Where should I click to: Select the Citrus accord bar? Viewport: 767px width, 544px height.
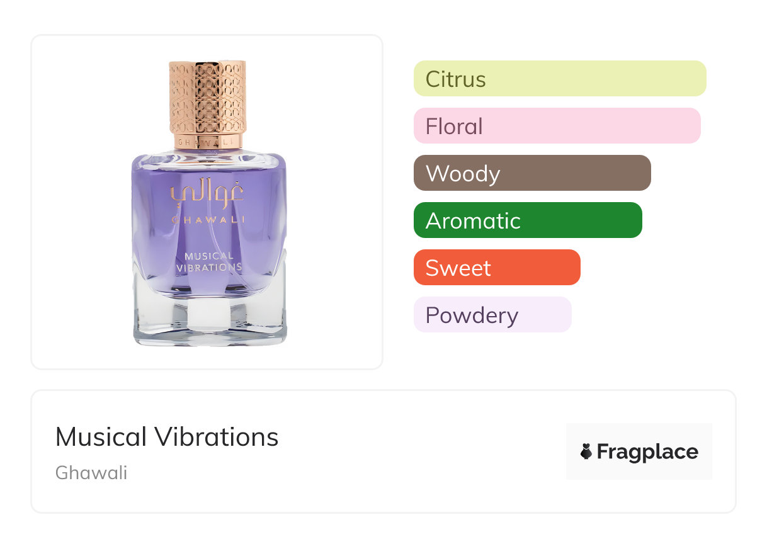[x=560, y=79]
